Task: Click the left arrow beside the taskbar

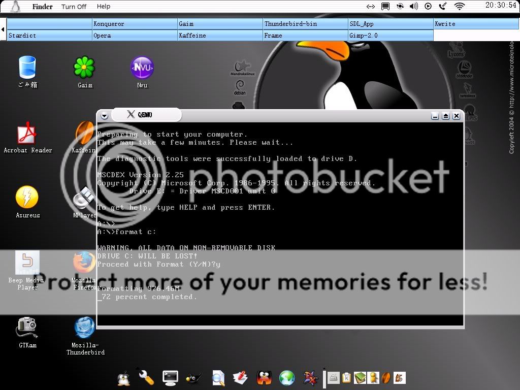Action: point(3,29)
